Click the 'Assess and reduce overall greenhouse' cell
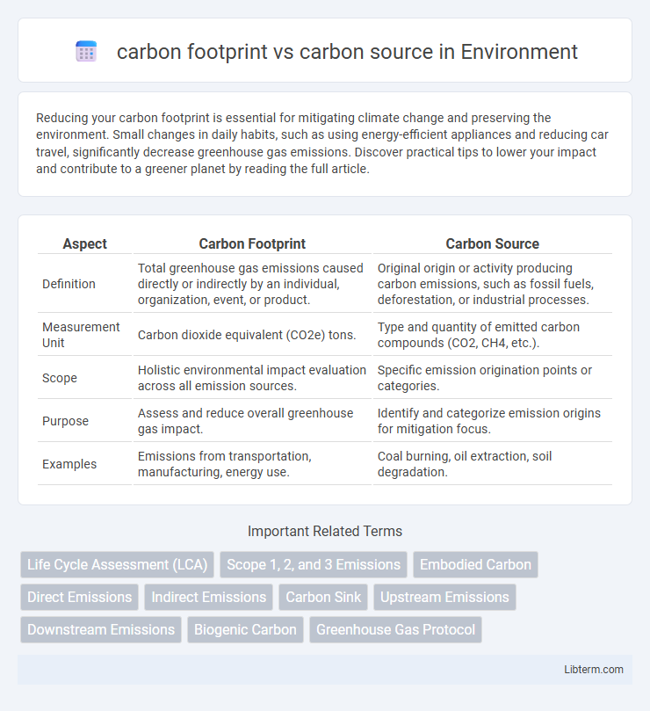 pos(252,421)
